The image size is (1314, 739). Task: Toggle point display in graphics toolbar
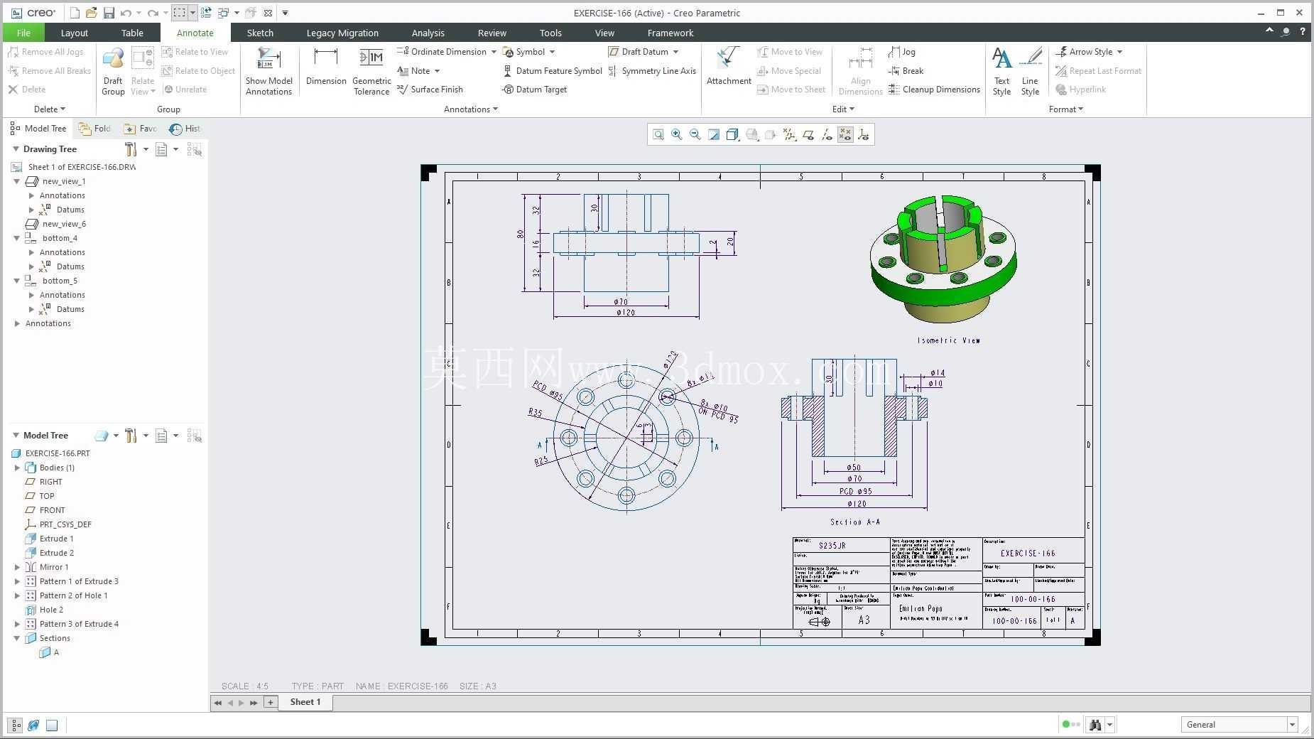click(x=845, y=134)
